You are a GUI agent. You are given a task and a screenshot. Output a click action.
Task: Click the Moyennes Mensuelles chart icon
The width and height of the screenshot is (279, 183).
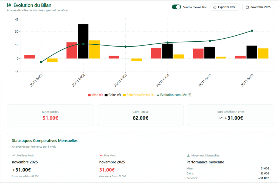pyautogui.click(x=188, y=155)
